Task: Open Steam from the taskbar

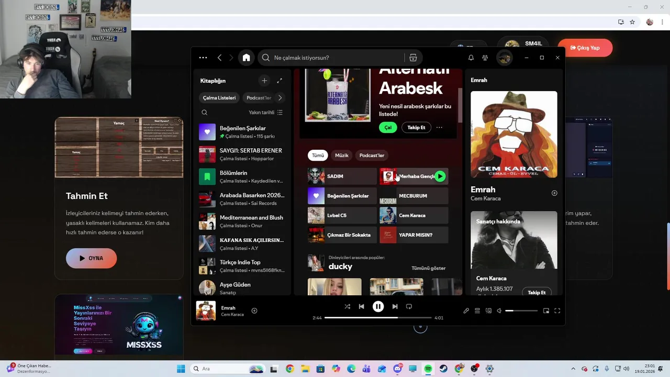Action: click(x=443, y=369)
